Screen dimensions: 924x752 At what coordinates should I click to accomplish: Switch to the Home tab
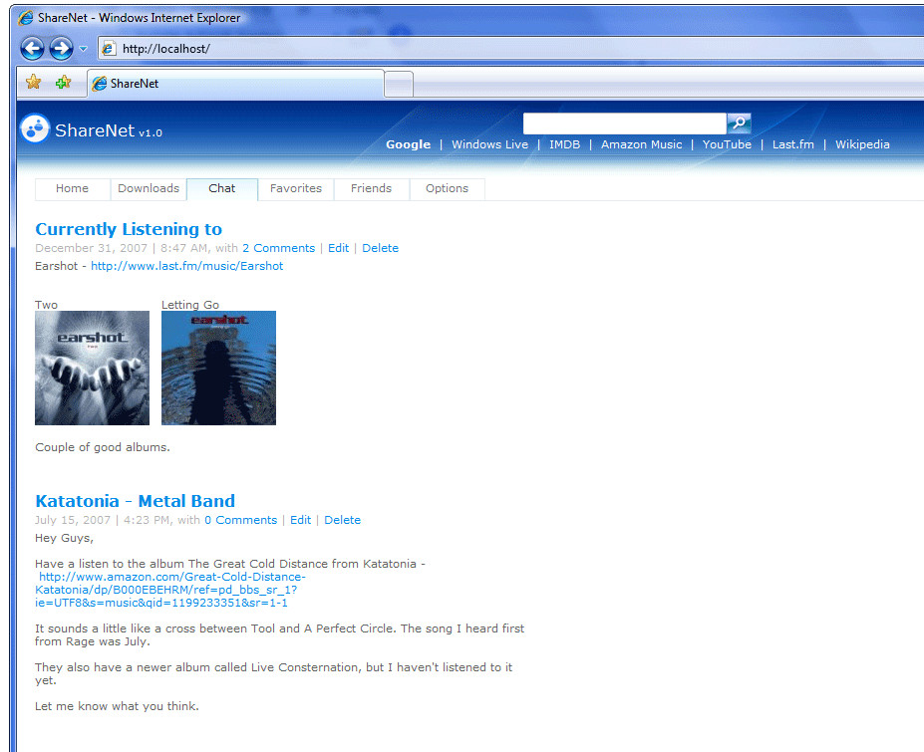tap(73, 189)
